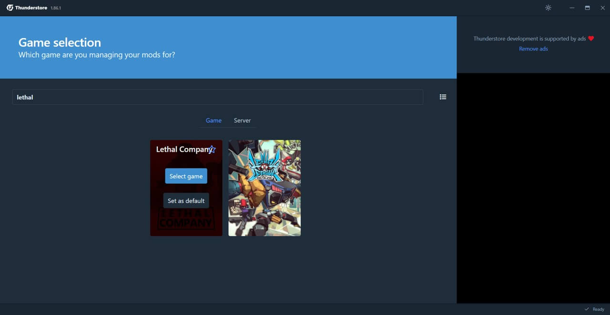Screen dimensions: 610x315
Task: Favorite Lethal Company with the star icon
Action: (212, 149)
